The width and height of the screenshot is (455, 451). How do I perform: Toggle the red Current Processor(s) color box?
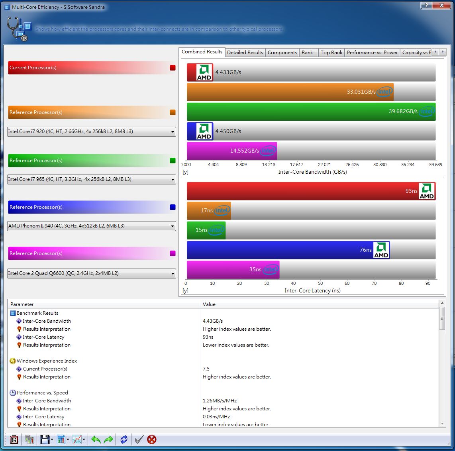[x=173, y=68]
